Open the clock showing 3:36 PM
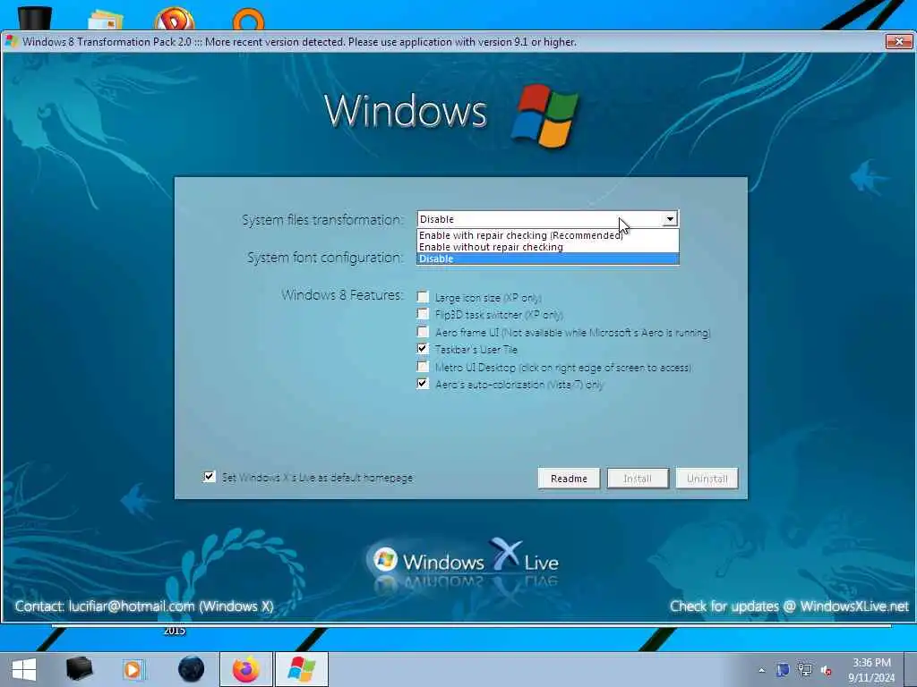The image size is (917, 687). pyautogui.click(x=871, y=670)
